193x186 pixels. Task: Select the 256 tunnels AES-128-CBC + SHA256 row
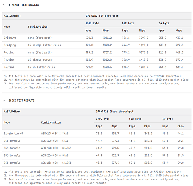tap(97, 148)
